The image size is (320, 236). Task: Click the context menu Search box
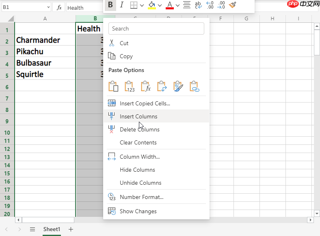tap(156, 28)
